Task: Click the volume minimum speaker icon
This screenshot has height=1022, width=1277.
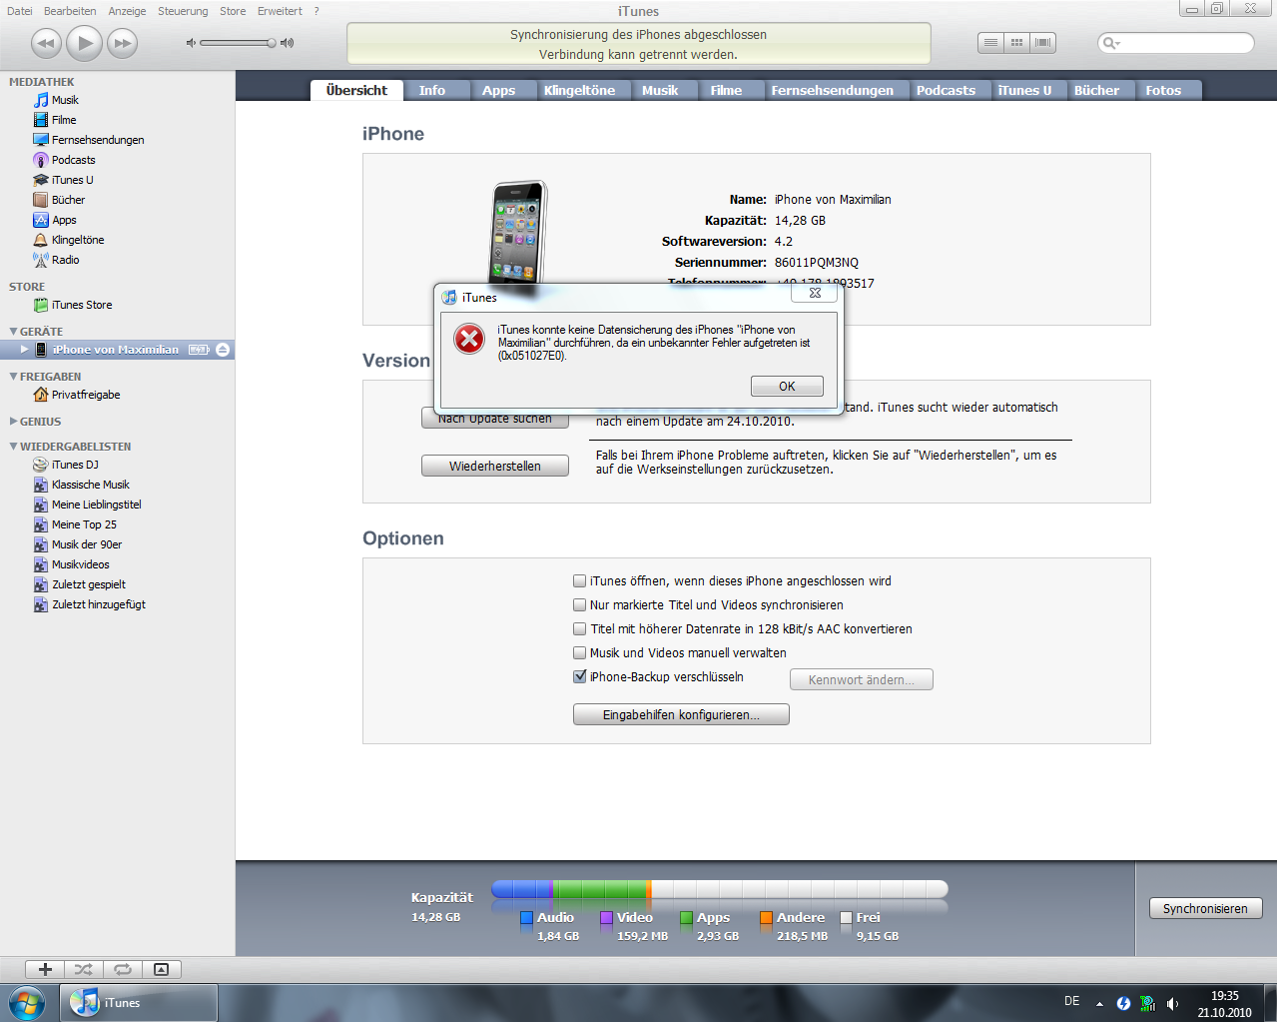Action: 191,43
